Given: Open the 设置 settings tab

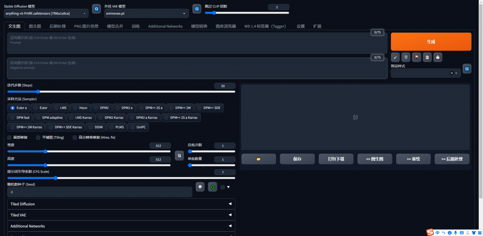Looking at the screenshot, I should 300,26.
